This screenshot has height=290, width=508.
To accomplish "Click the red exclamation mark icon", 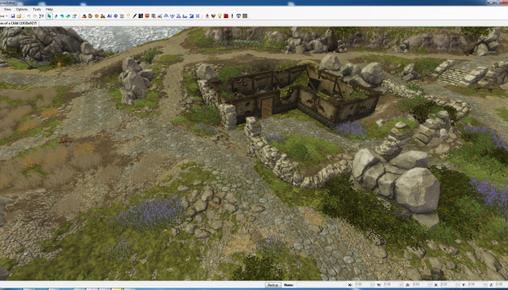I will 232,16.
